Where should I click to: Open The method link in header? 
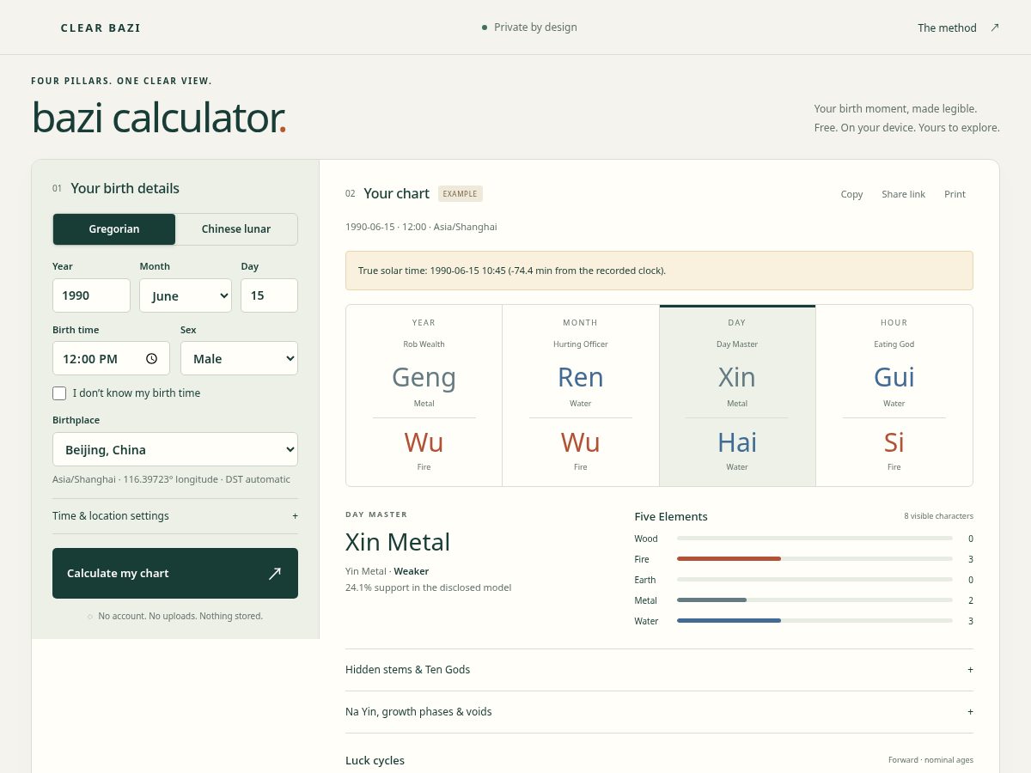tap(947, 27)
